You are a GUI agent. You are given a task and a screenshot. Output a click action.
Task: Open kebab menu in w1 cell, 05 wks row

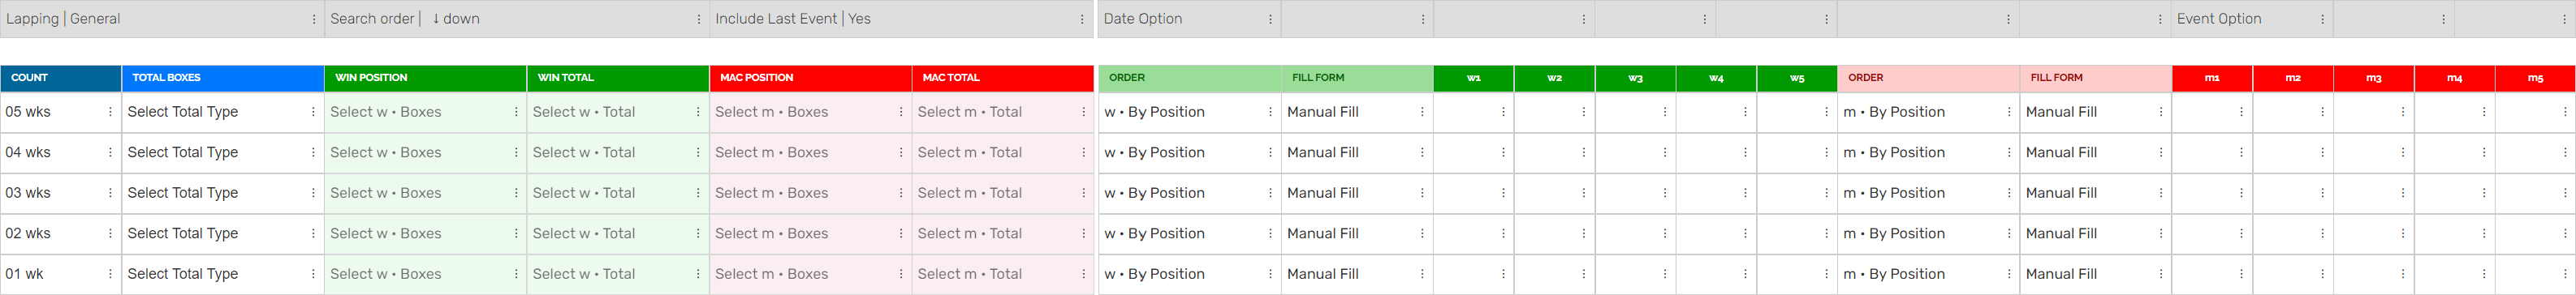pyautogui.click(x=1503, y=113)
